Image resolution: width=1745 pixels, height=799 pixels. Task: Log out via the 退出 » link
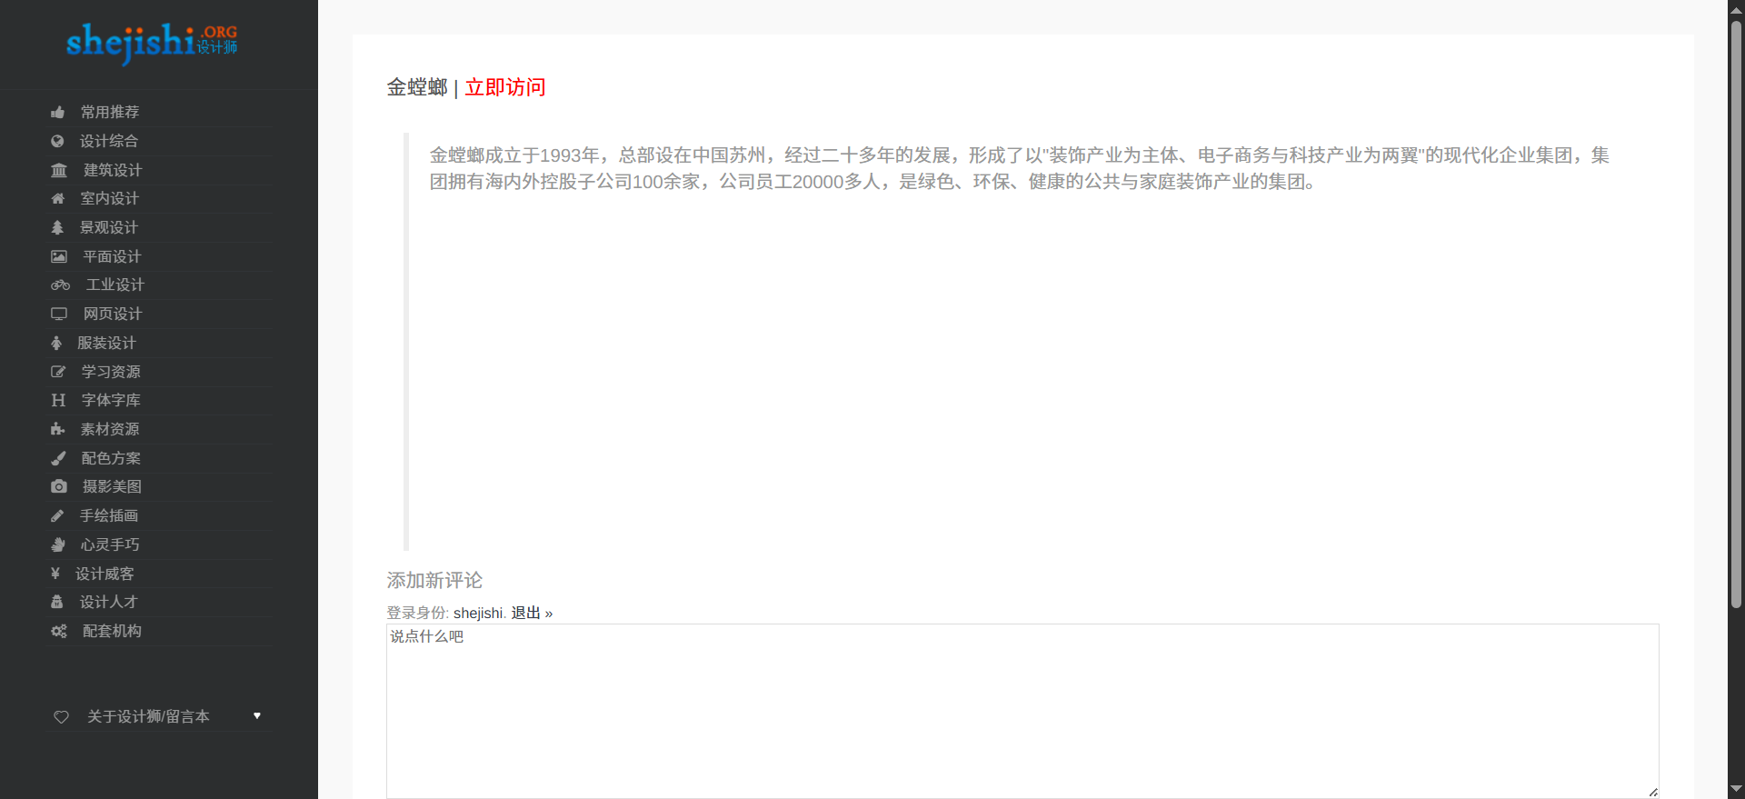click(x=532, y=613)
